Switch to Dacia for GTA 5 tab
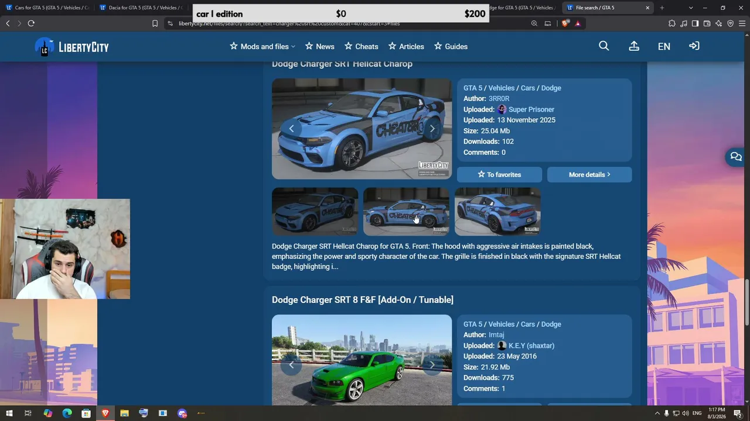The image size is (750, 421). [141, 8]
